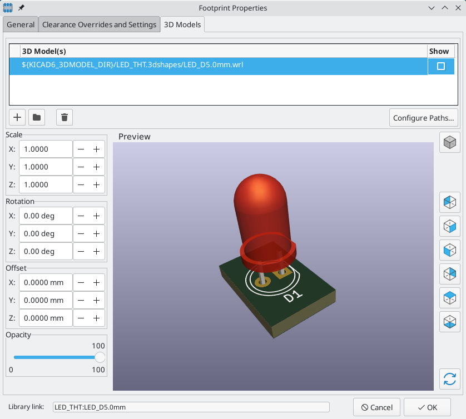Add a new 3D model entry
Viewport: 466px width, 419px height.
pos(17,117)
